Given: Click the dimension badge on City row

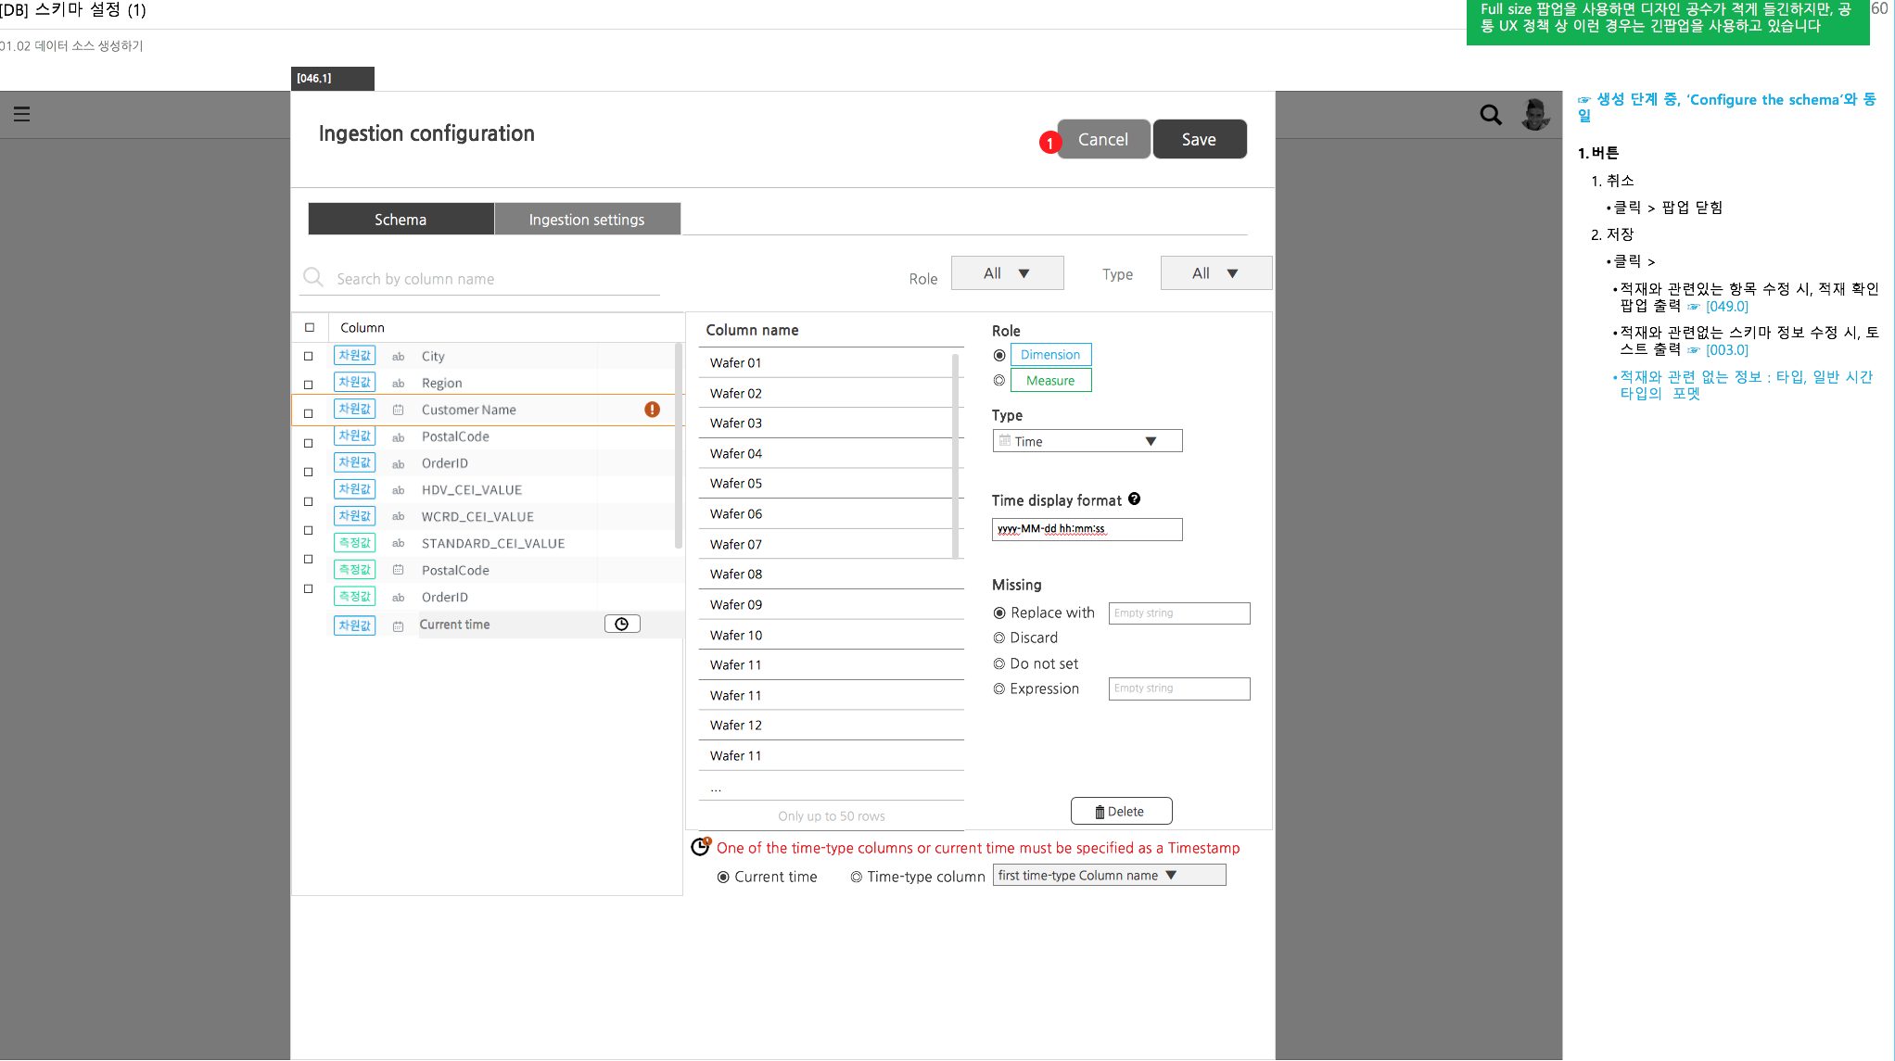Looking at the screenshot, I should (354, 355).
